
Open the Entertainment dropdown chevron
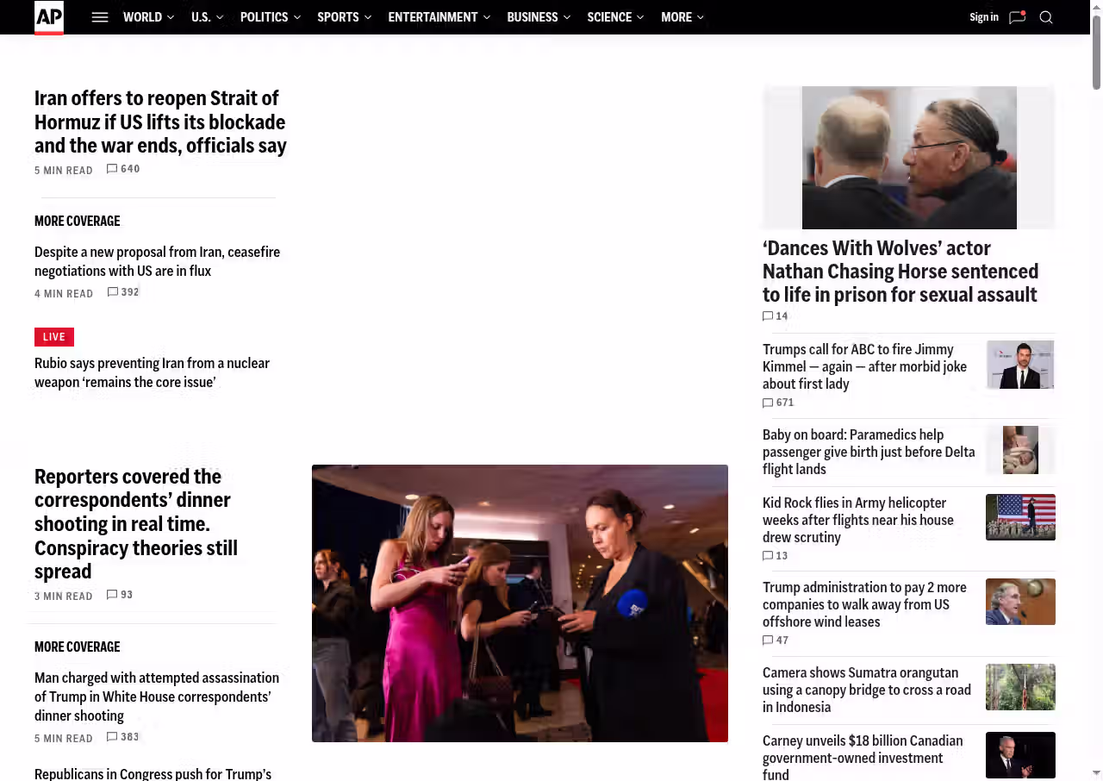pyautogui.click(x=486, y=17)
